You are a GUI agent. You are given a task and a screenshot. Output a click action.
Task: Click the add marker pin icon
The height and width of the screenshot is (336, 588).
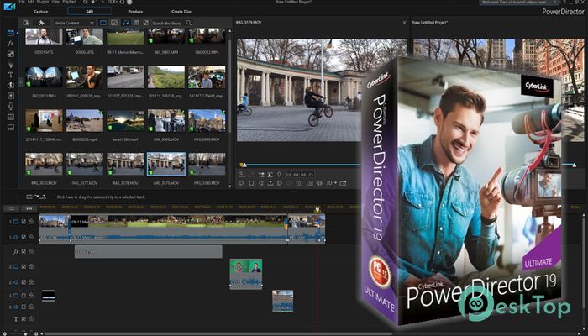(279, 175)
